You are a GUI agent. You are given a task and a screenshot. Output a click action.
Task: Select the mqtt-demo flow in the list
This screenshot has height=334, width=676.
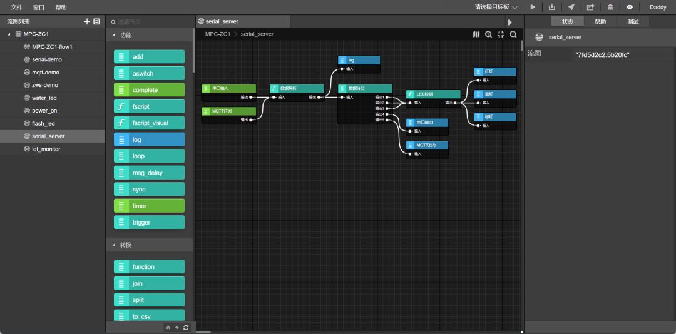[x=45, y=73]
